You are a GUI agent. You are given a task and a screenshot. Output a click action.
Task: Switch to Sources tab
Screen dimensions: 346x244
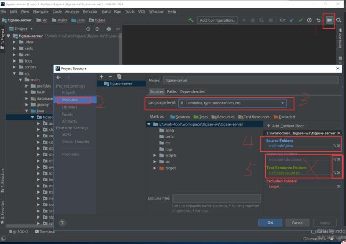tap(156, 92)
